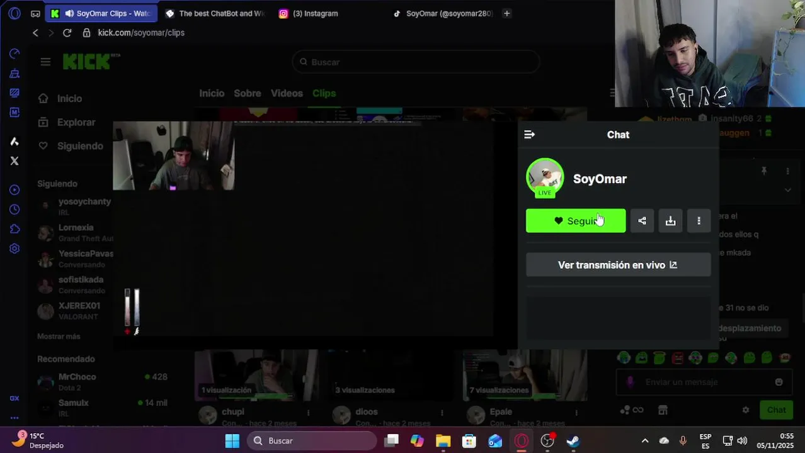805x453 pixels.
Task: Click the GX Corner icon in sidebar
Action: point(14,398)
